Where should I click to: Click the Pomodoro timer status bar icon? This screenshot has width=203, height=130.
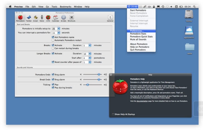pyautogui.click(x=132, y=6)
